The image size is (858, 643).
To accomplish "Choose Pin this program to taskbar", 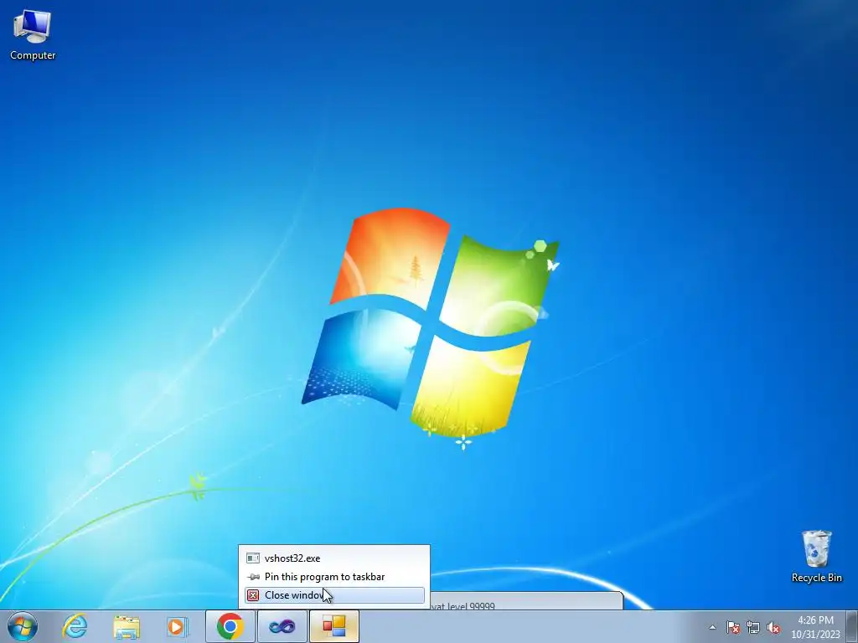I will click(334, 577).
